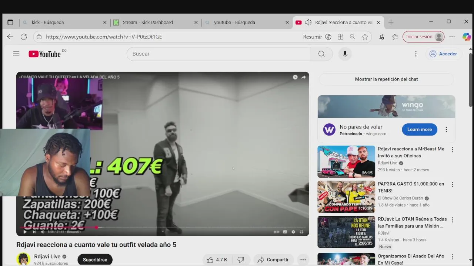Toggle subtitles in video player
The width and height of the screenshot is (474, 266).
[x=285, y=232]
